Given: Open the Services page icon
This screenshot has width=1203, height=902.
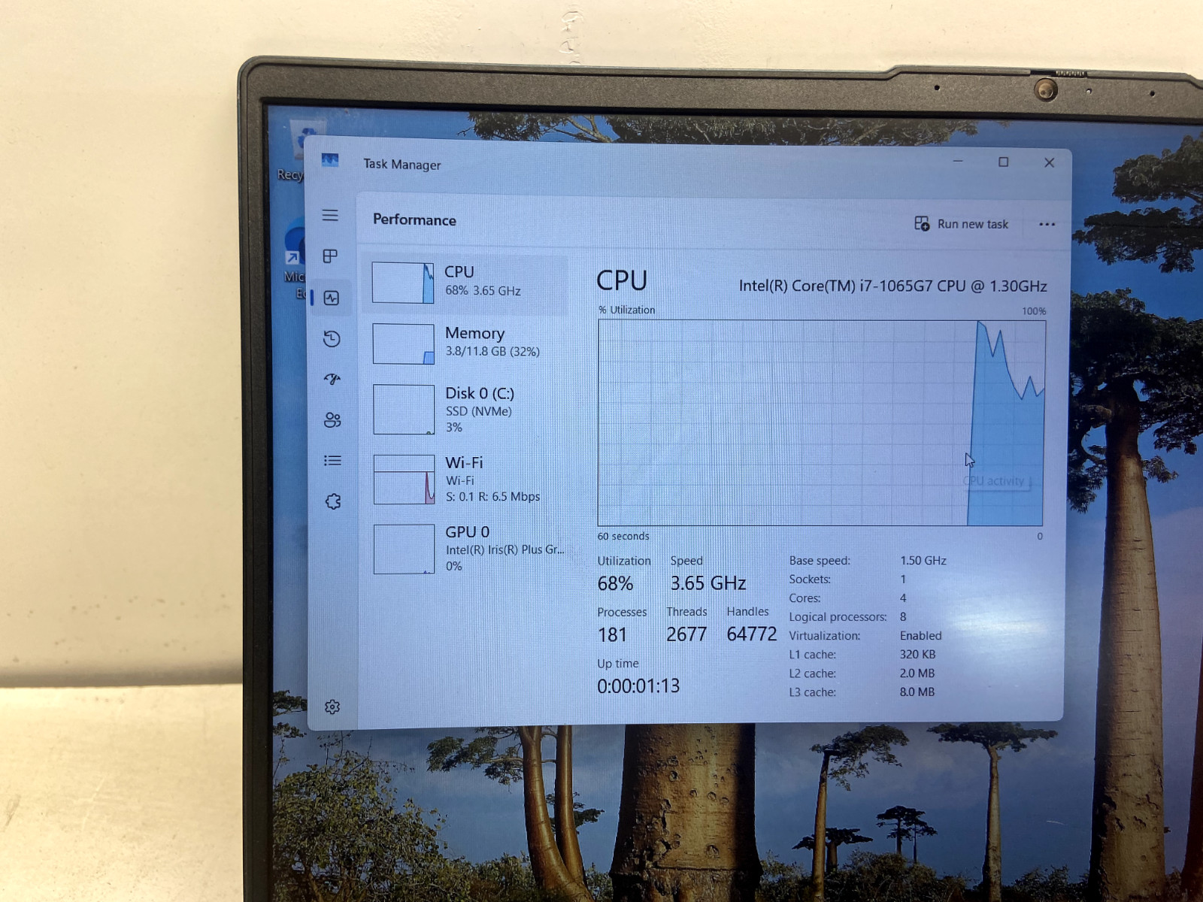Looking at the screenshot, I should pos(333,501).
